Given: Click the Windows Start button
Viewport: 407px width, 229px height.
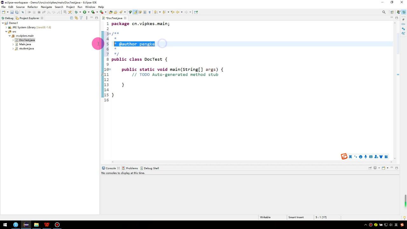Looking at the screenshot, I should coord(5,225).
